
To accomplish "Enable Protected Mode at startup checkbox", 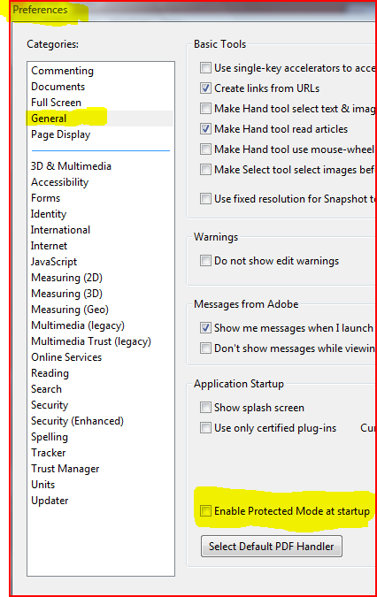I will pyautogui.click(x=205, y=511).
